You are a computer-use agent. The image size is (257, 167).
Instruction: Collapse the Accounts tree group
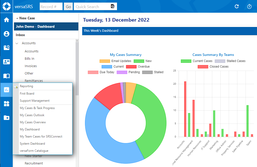(x=17, y=43)
